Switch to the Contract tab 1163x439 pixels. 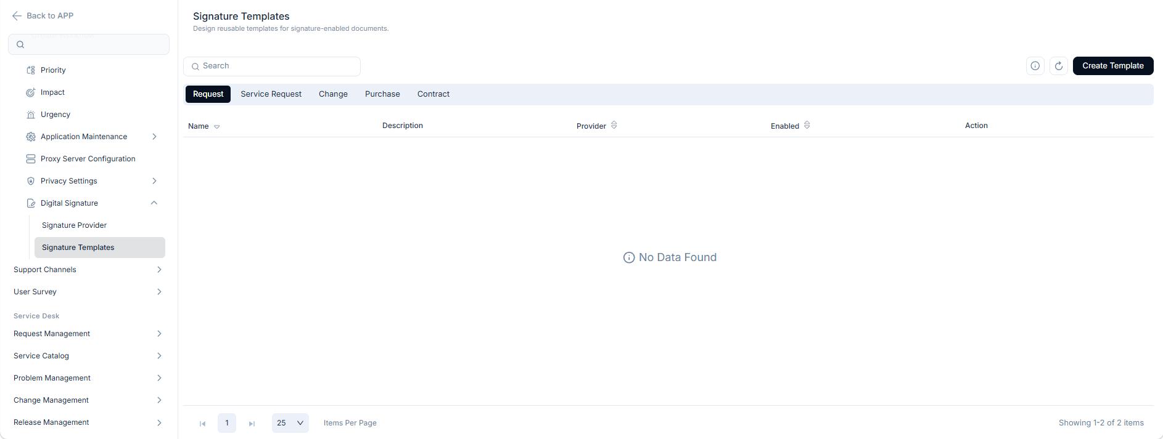434,94
